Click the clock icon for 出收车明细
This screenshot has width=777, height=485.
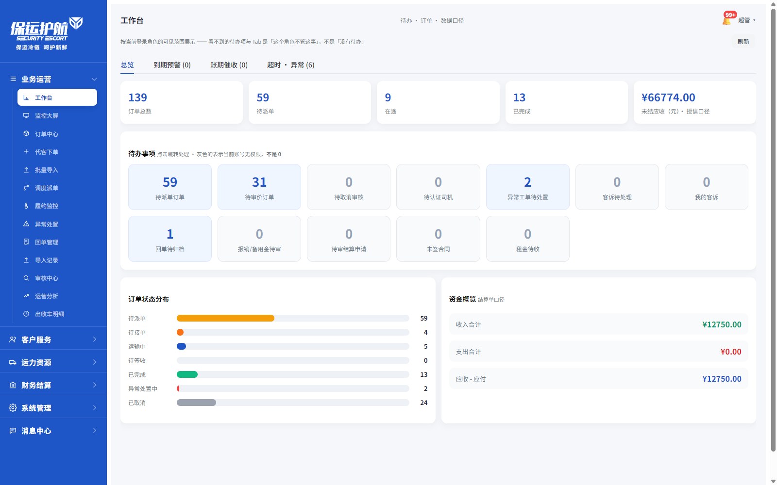click(x=26, y=314)
